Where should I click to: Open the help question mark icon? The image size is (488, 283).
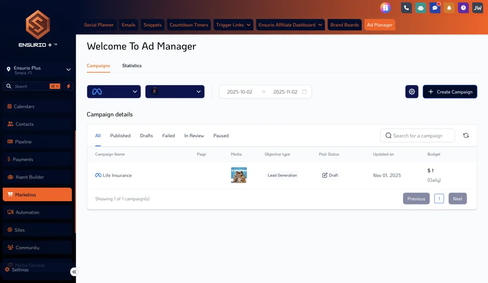pyautogui.click(x=463, y=8)
